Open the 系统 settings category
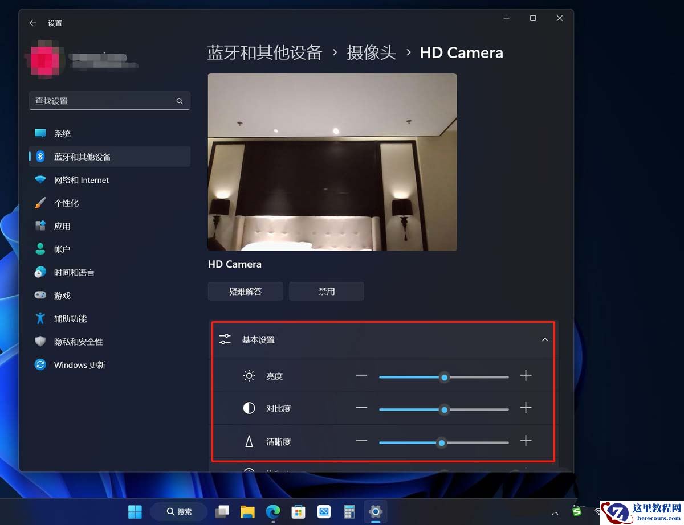 coord(63,133)
